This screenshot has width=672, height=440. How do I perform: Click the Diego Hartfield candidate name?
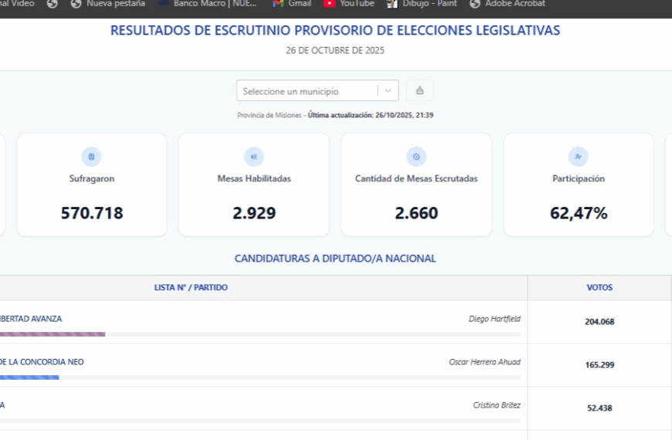(x=494, y=319)
